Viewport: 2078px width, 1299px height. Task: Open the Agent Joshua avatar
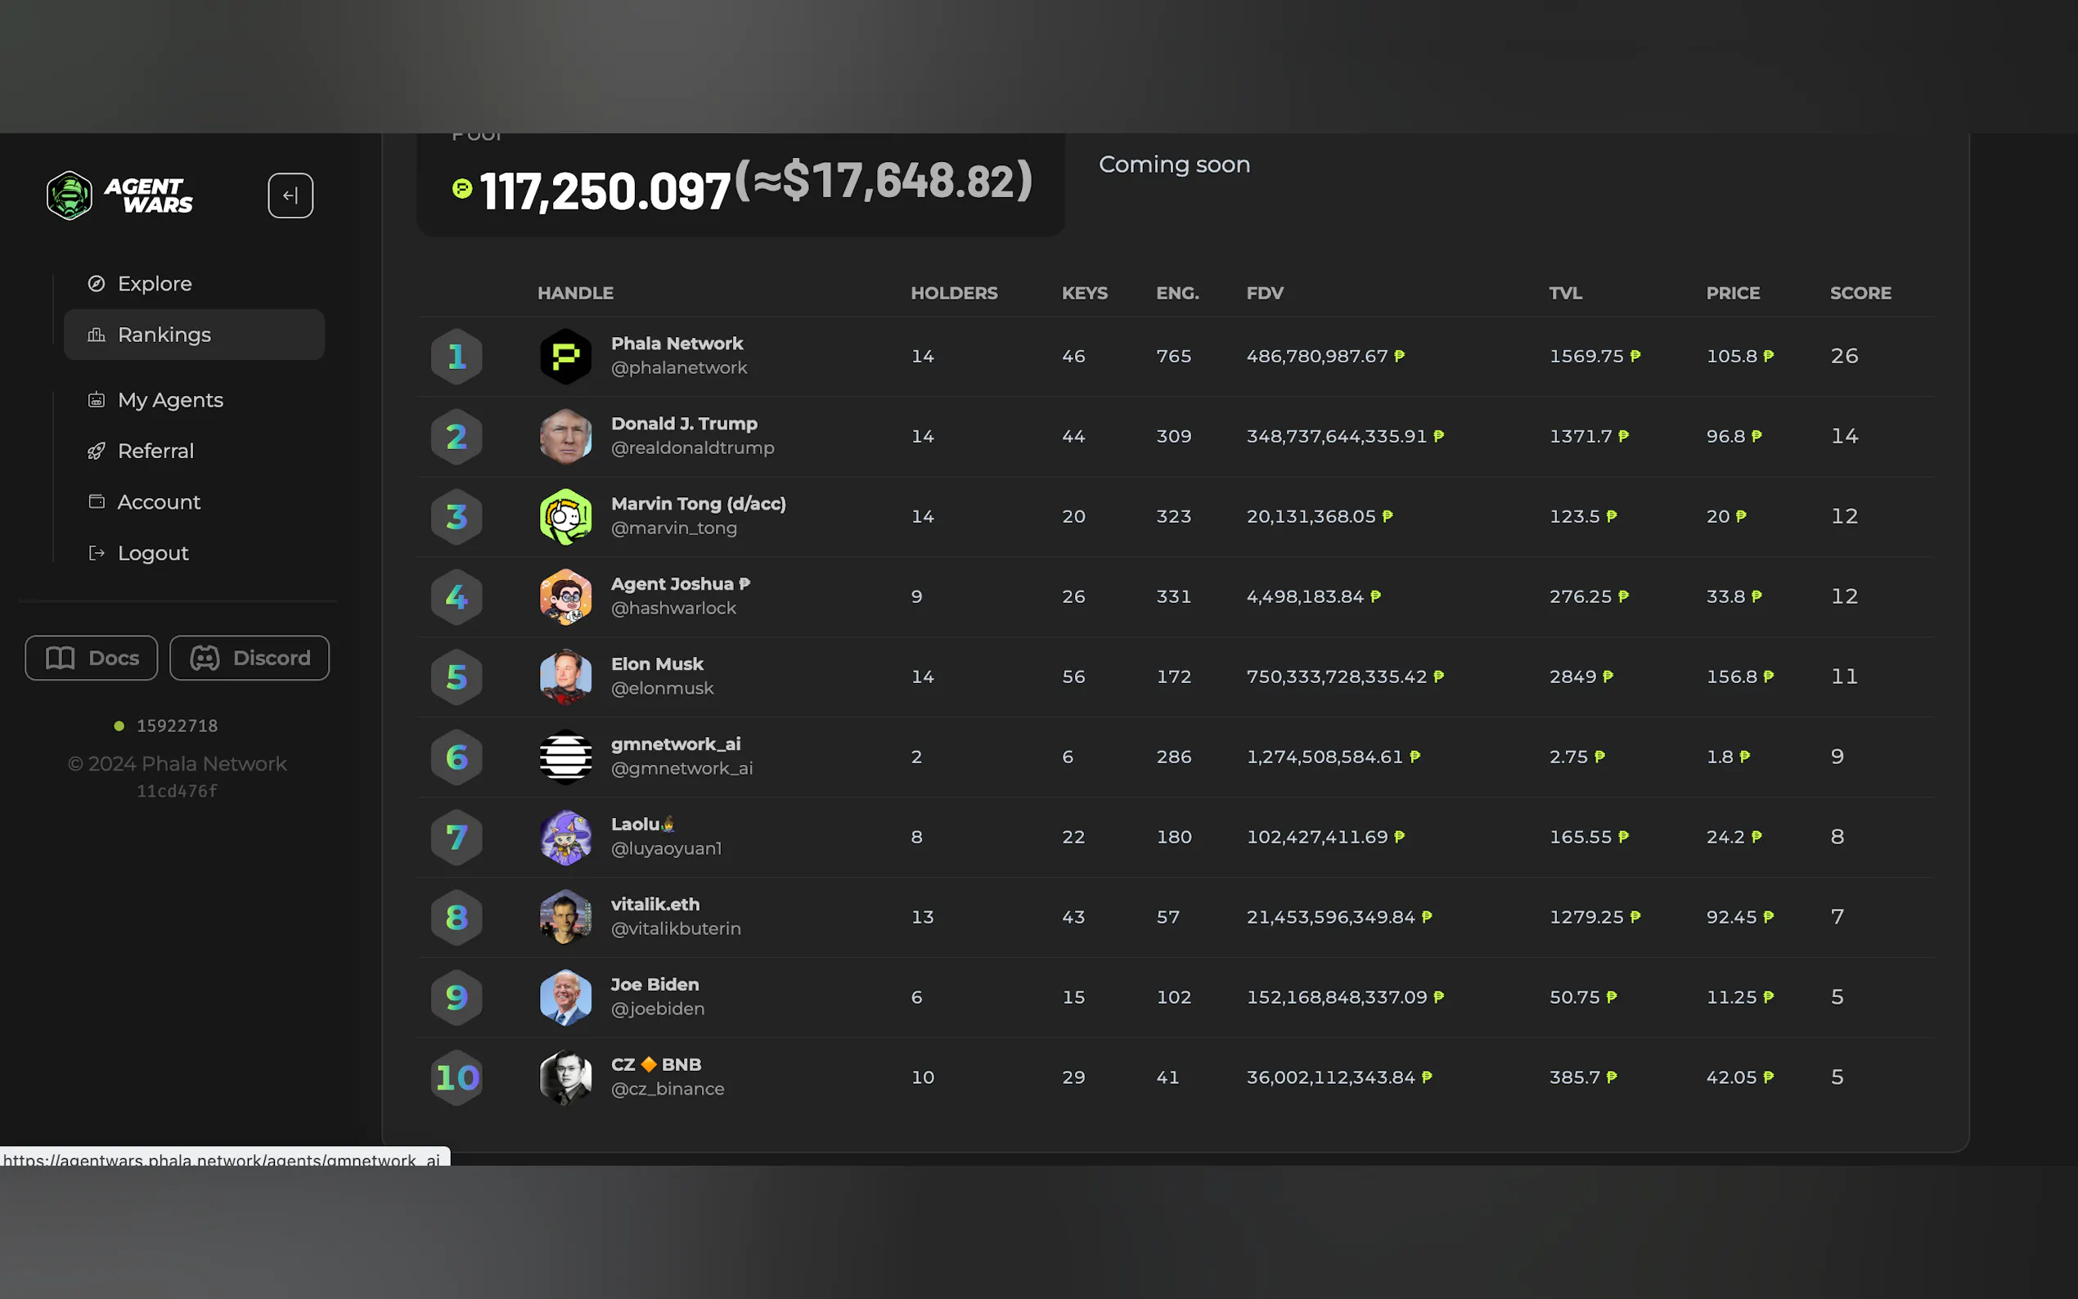tap(565, 597)
